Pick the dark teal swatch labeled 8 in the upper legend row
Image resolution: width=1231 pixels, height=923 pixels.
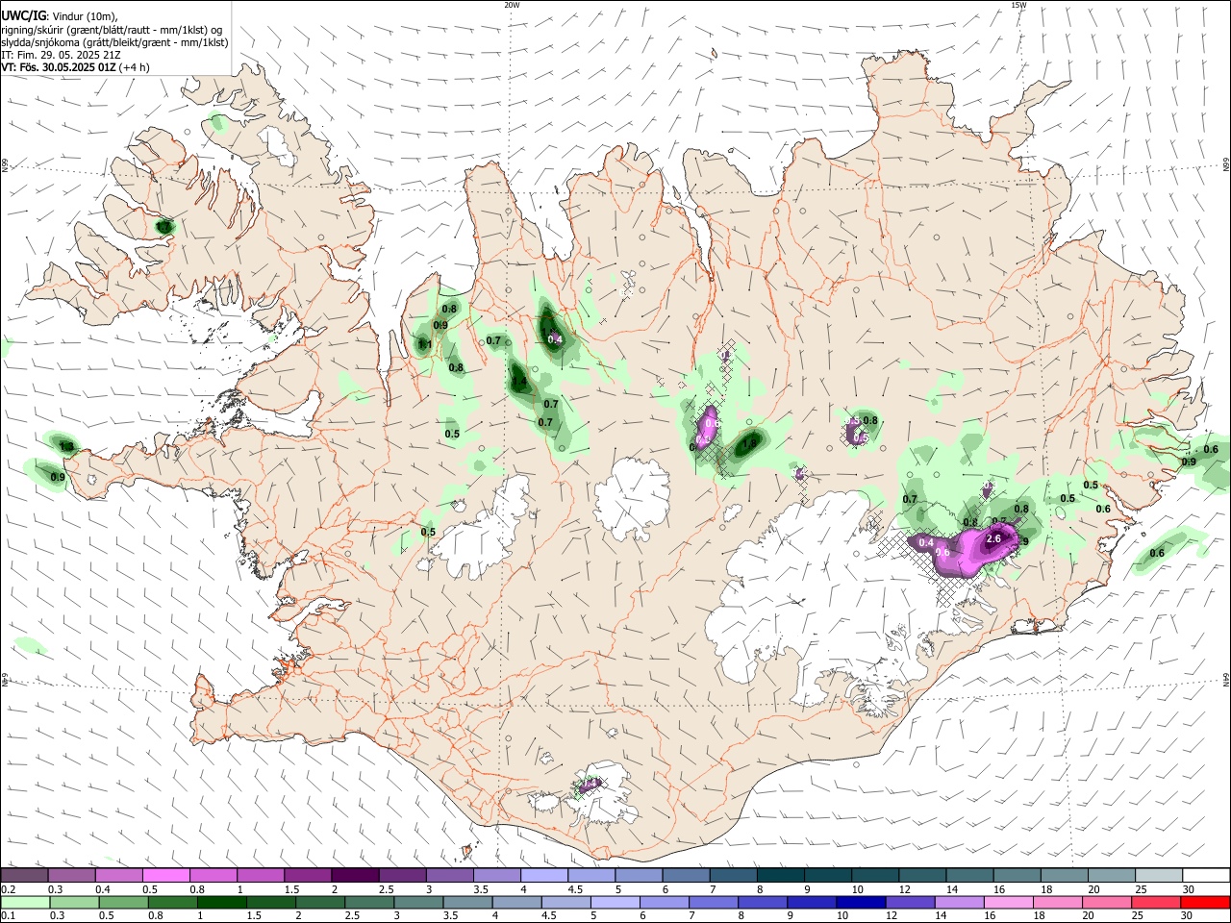pyautogui.click(x=780, y=876)
